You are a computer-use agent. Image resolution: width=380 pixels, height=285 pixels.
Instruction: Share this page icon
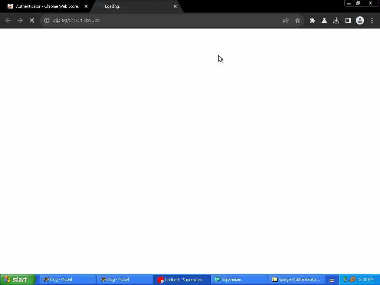(285, 21)
